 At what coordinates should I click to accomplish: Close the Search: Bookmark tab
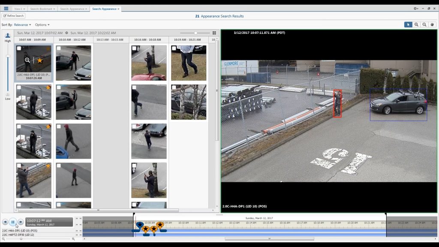pos(54,9)
